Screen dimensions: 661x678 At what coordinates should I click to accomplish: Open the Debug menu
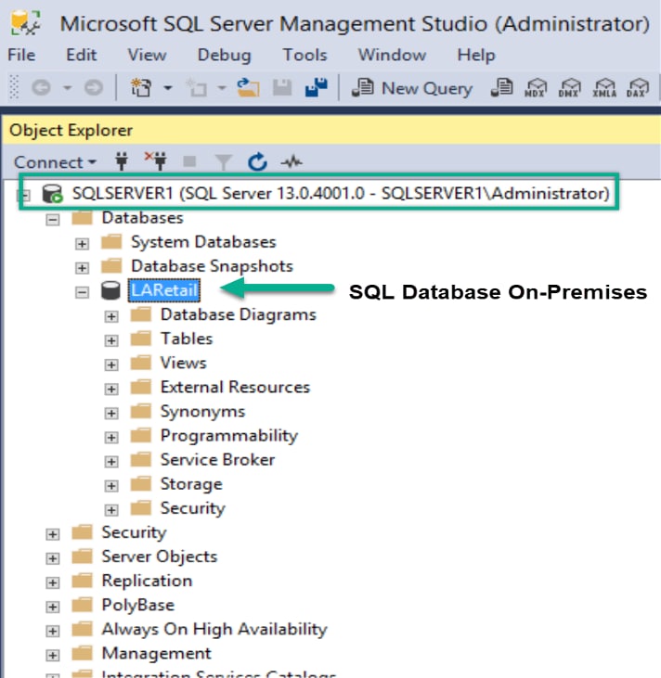[224, 56]
